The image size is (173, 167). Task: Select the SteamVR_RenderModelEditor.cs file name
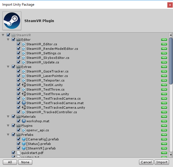[52, 49]
